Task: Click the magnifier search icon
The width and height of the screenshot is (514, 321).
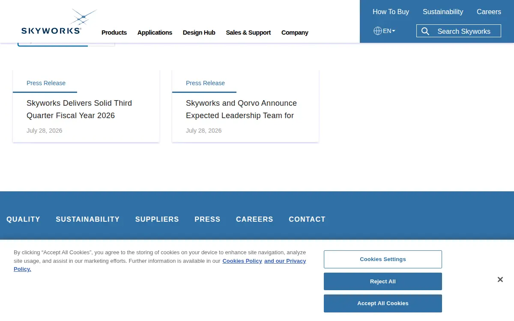Action: coord(425,31)
